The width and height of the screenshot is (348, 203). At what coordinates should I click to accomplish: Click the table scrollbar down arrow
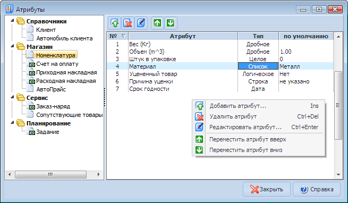[x=338, y=175]
